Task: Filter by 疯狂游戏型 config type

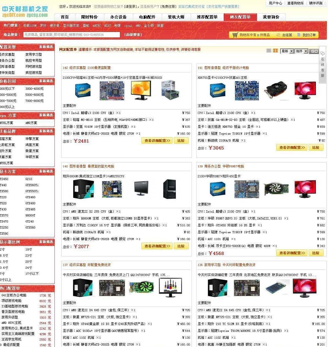Action: click(x=34, y=73)
